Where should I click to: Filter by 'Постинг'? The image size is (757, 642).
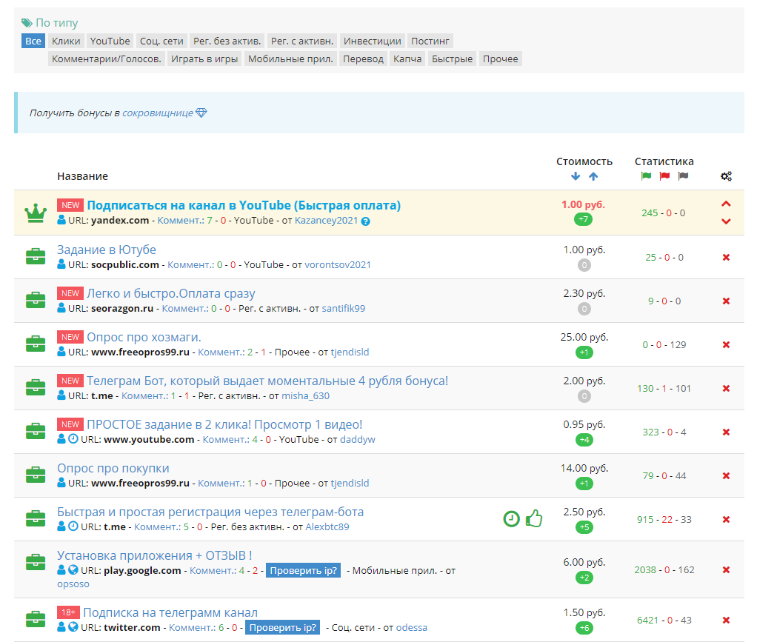[430, 41]
